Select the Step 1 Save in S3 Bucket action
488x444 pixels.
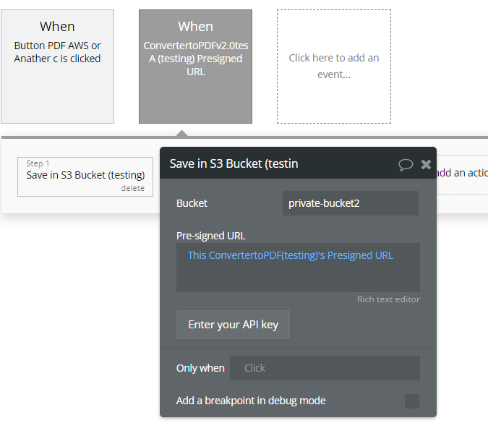[85, 175]
